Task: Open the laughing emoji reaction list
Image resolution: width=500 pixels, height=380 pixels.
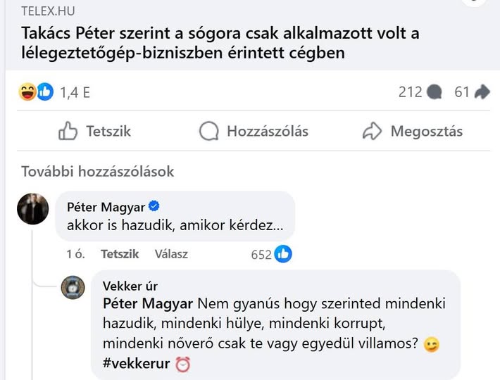Action: tap(28, 91)
